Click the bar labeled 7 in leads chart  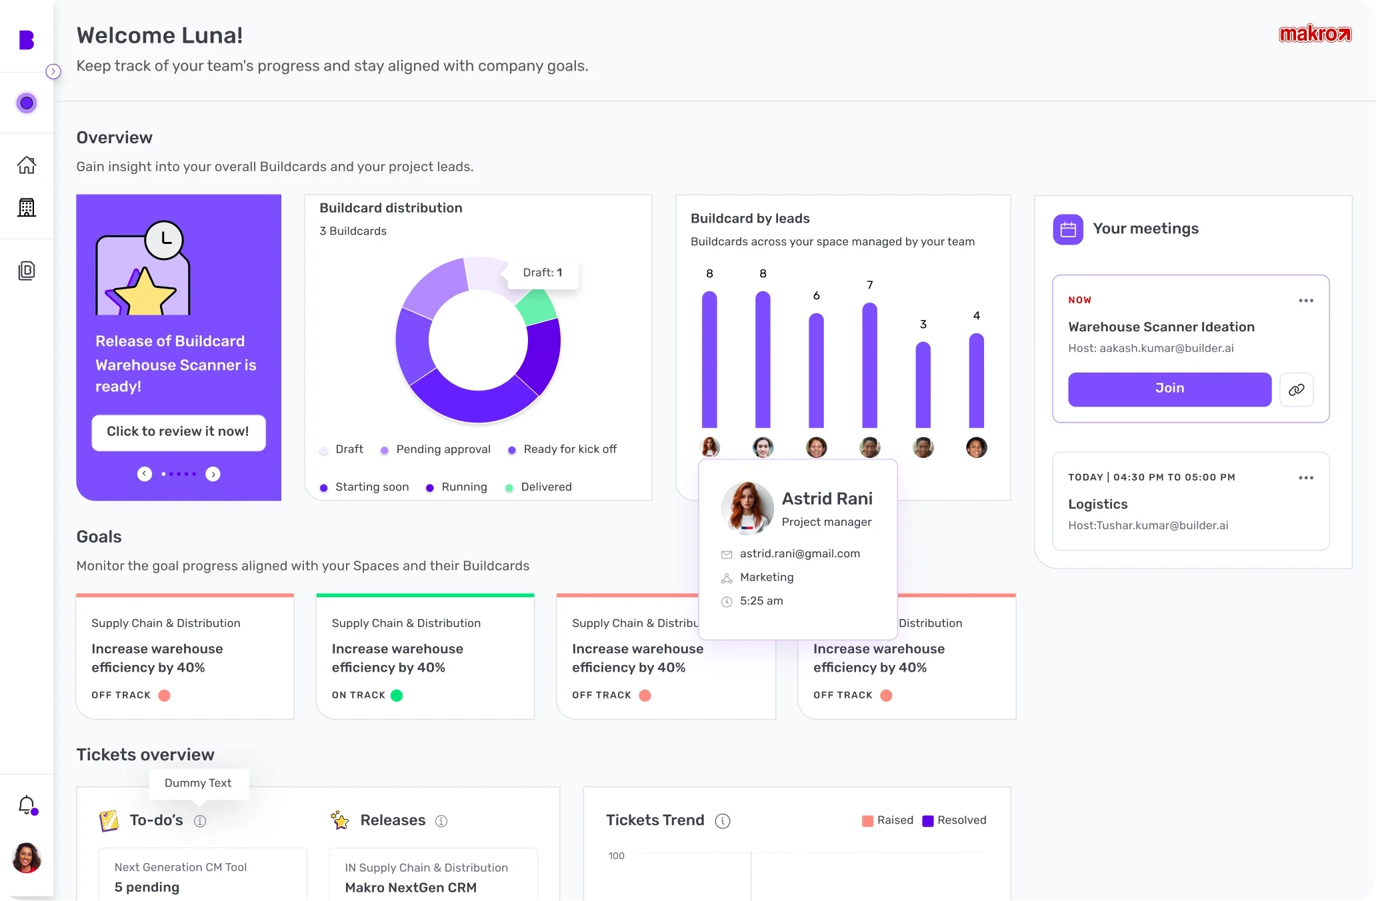(x=870, y=365)
